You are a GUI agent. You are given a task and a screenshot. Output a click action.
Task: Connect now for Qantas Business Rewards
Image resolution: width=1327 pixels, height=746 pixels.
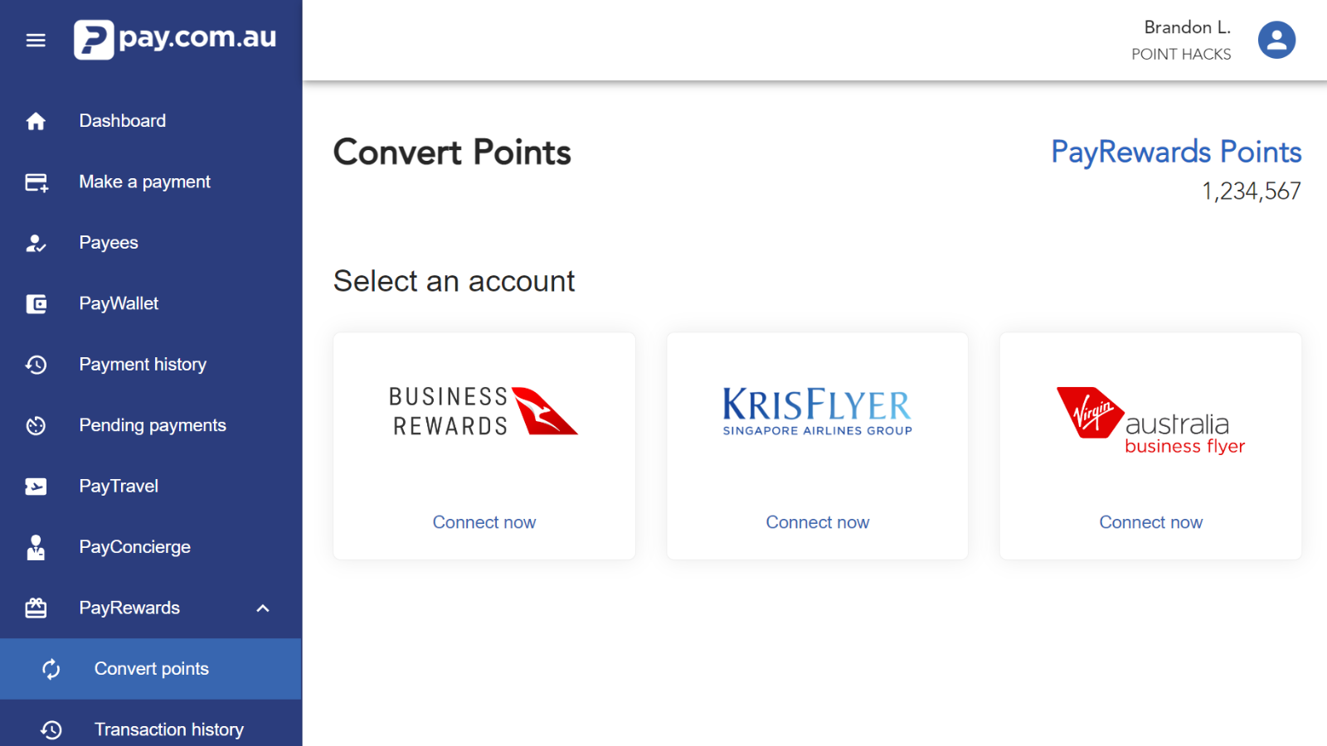[x=484, y=522]
